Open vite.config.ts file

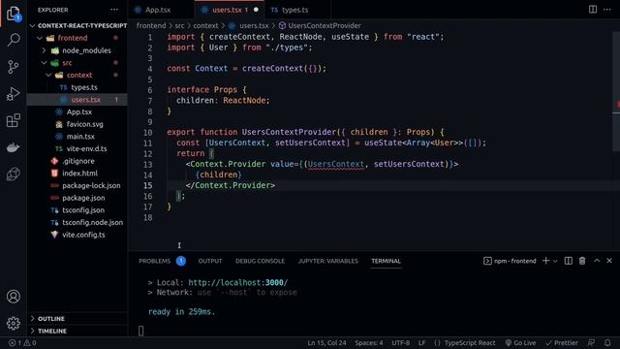click(x=77, y=235)
